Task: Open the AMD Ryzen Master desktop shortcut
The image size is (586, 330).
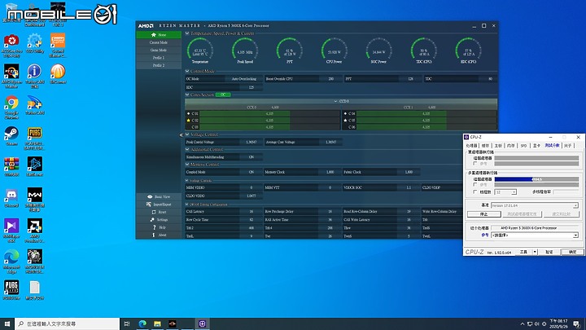Action: tap(11, 76)
